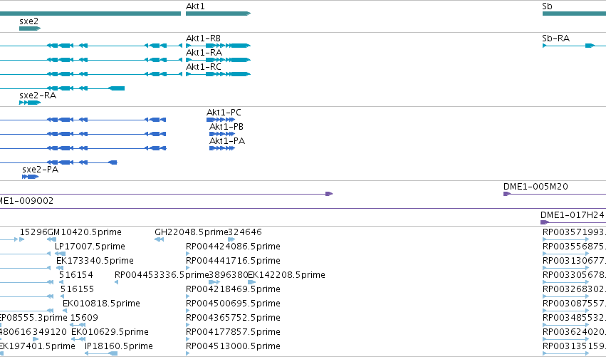The height and width of the screenshot is (357, 606).
Task: Click EST label starting RP003571993
Action: point(574,232)
